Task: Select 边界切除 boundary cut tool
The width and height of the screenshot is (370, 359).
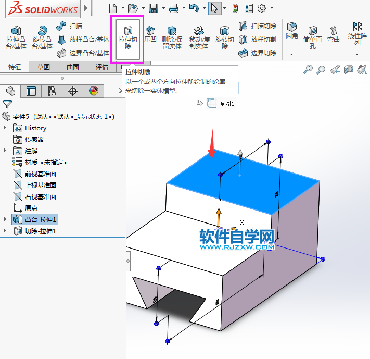Action: 258,53
